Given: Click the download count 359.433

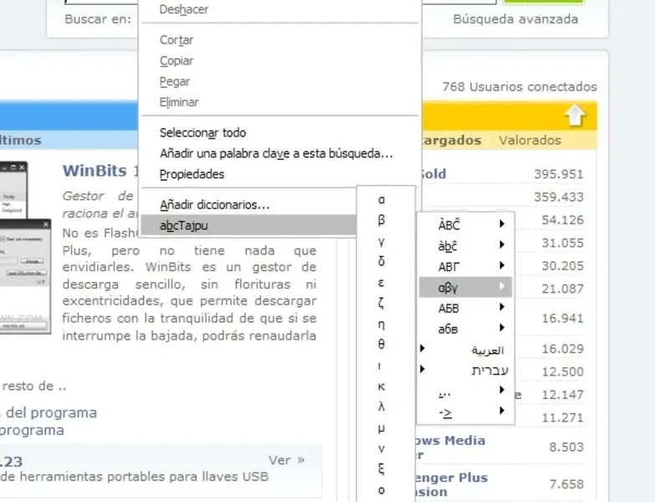Looking at the screenshot, I should tap(559, 197).
